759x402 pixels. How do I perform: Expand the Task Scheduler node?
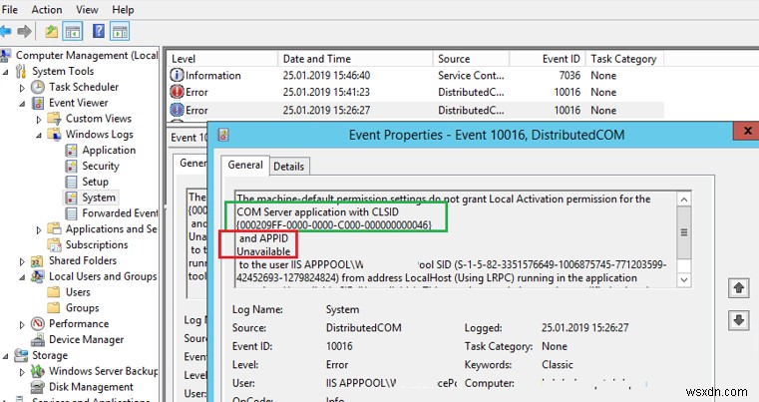pos(22,88)
